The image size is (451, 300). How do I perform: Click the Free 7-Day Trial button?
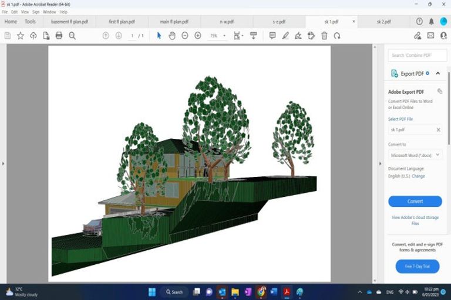click(417, 267)
